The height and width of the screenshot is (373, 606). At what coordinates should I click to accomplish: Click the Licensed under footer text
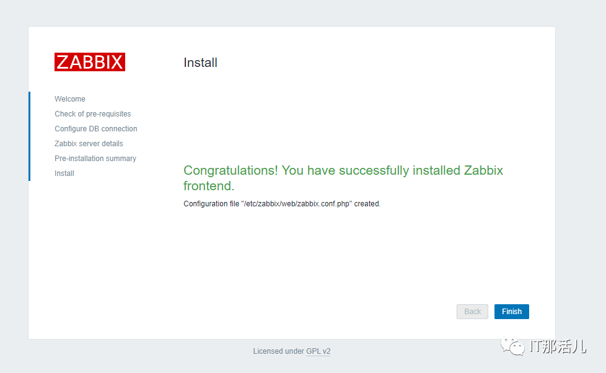click(x=278, y=351)
